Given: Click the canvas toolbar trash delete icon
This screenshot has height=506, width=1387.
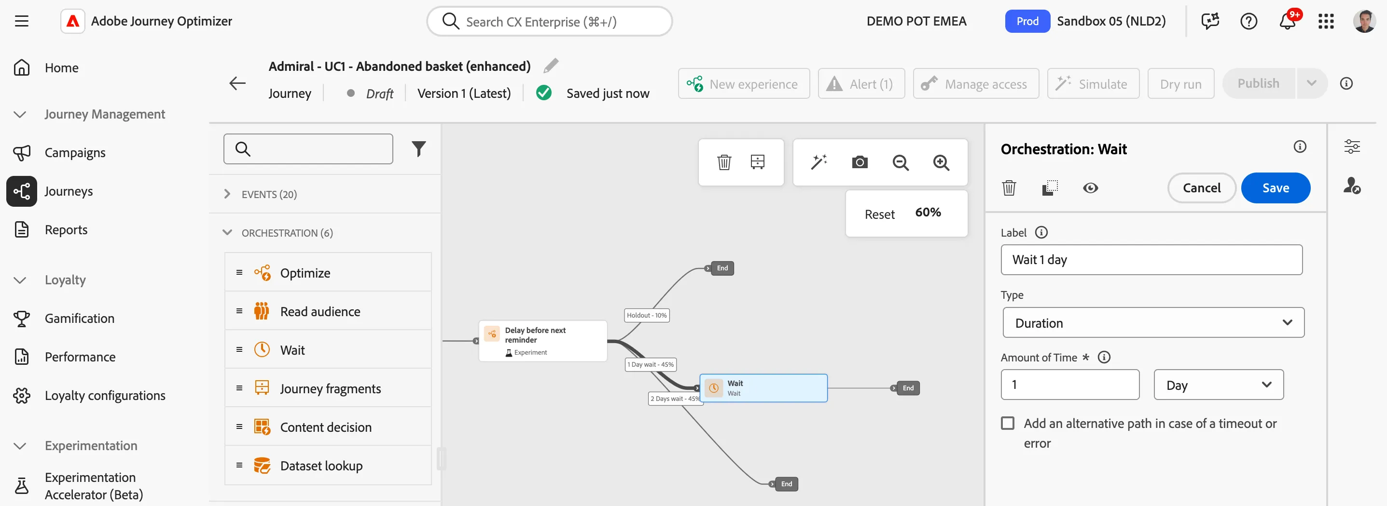Looking at the screenshot, I should [724, 162].
